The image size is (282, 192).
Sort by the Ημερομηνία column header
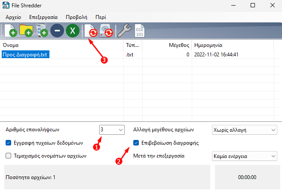233,45
